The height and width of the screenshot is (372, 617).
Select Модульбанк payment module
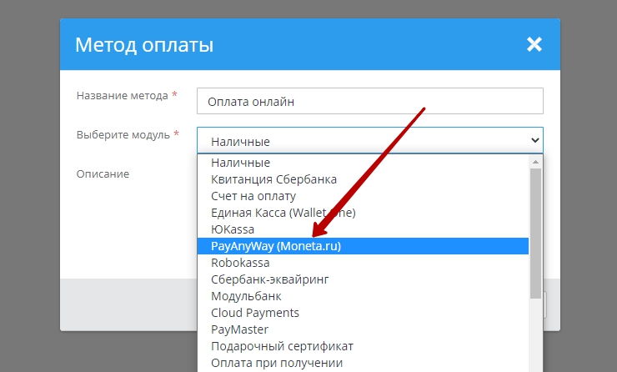(246, 296)
